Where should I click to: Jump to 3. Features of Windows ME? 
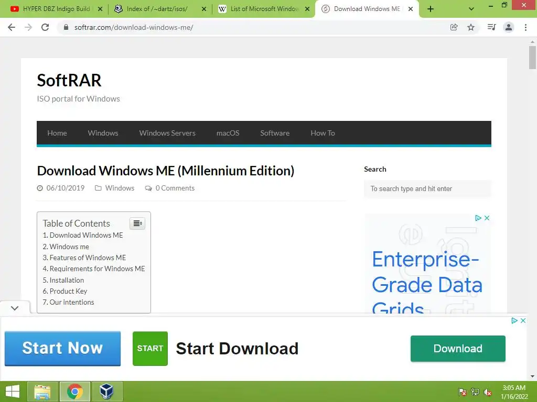click(84, 258)
